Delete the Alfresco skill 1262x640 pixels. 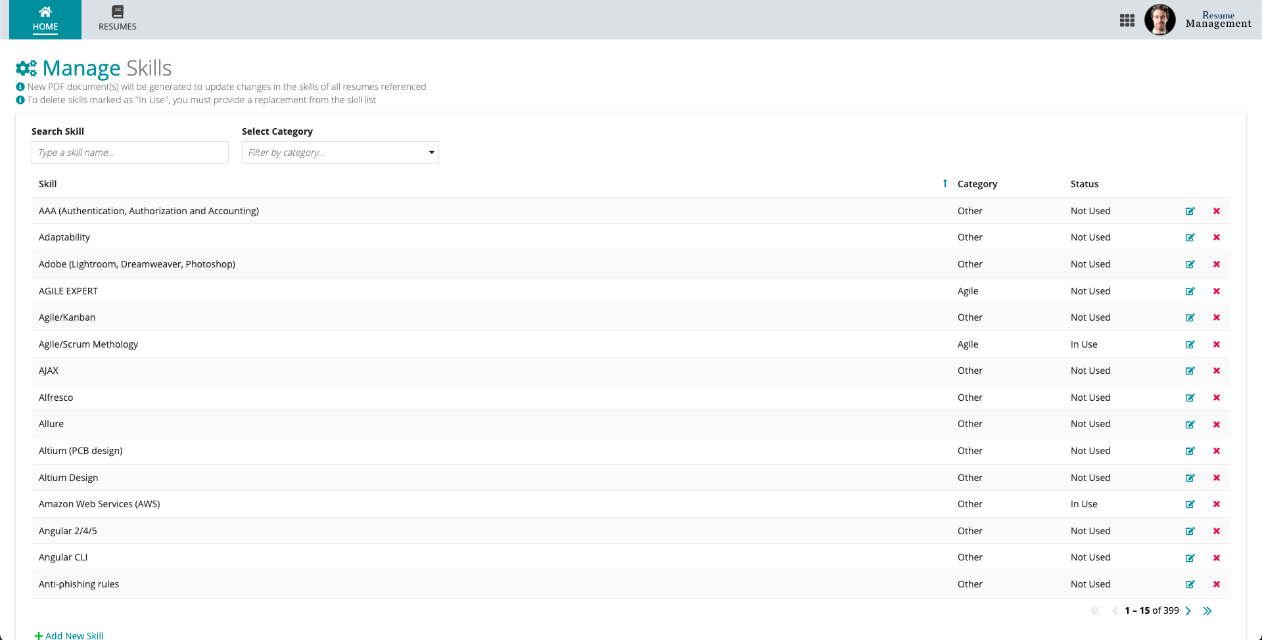pos(1217,398)
